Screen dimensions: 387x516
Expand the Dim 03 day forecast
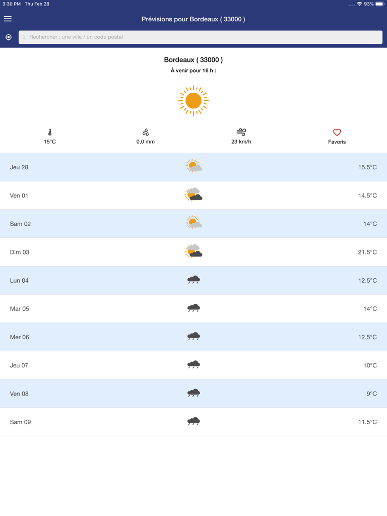[x=193, y=252]
